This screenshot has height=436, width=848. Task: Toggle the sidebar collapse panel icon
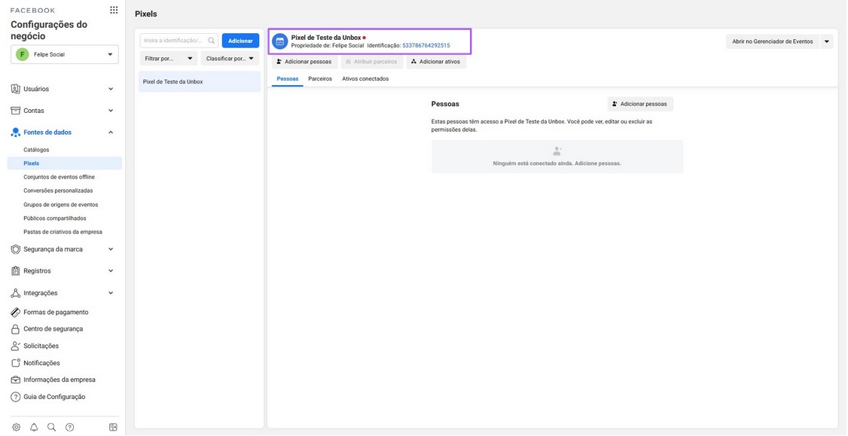pyautogui.click(x=113, y=428)
